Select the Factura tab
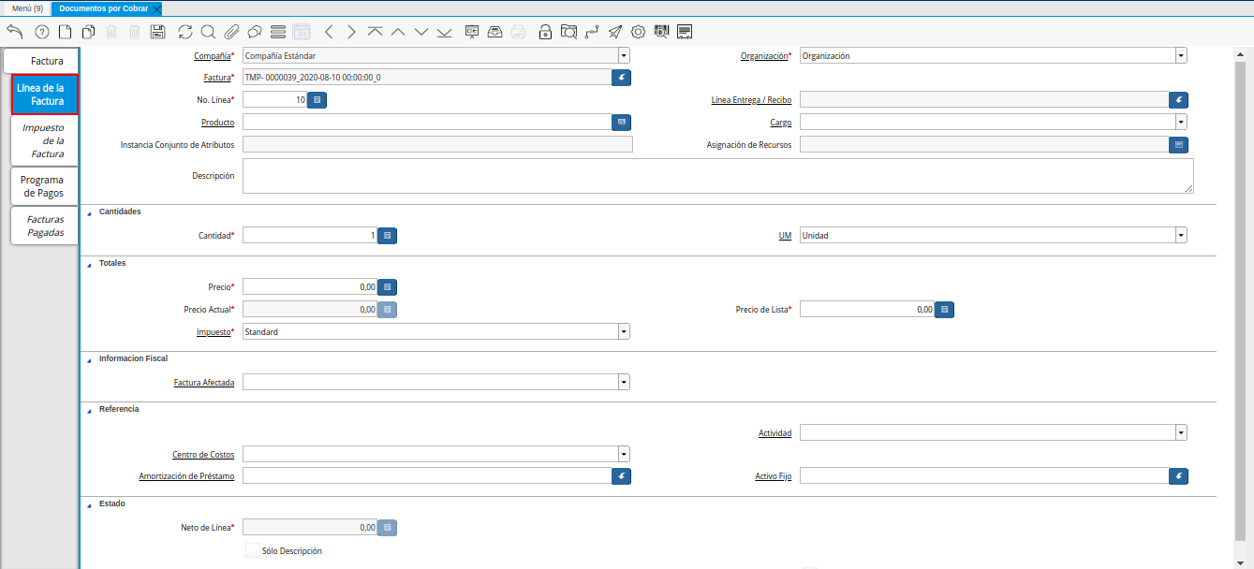This screenshot has height=569, width=1254. pyautogui.click(x=47, y=61)
